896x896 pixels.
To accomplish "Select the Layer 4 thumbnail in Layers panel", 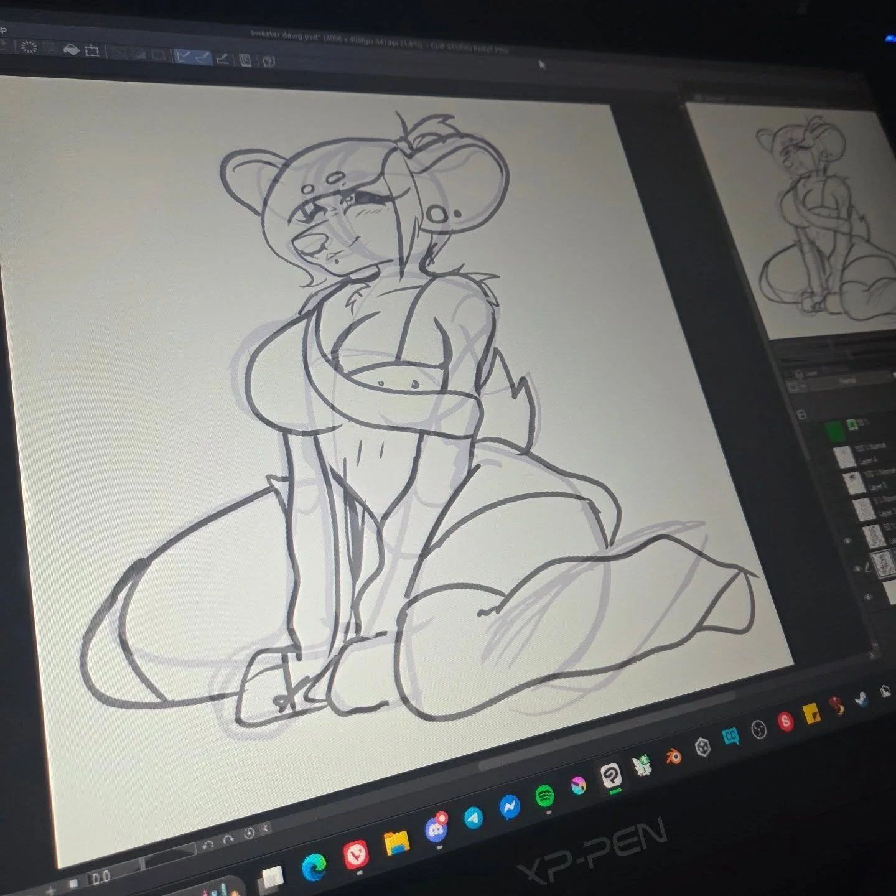I will coord(844,458).
